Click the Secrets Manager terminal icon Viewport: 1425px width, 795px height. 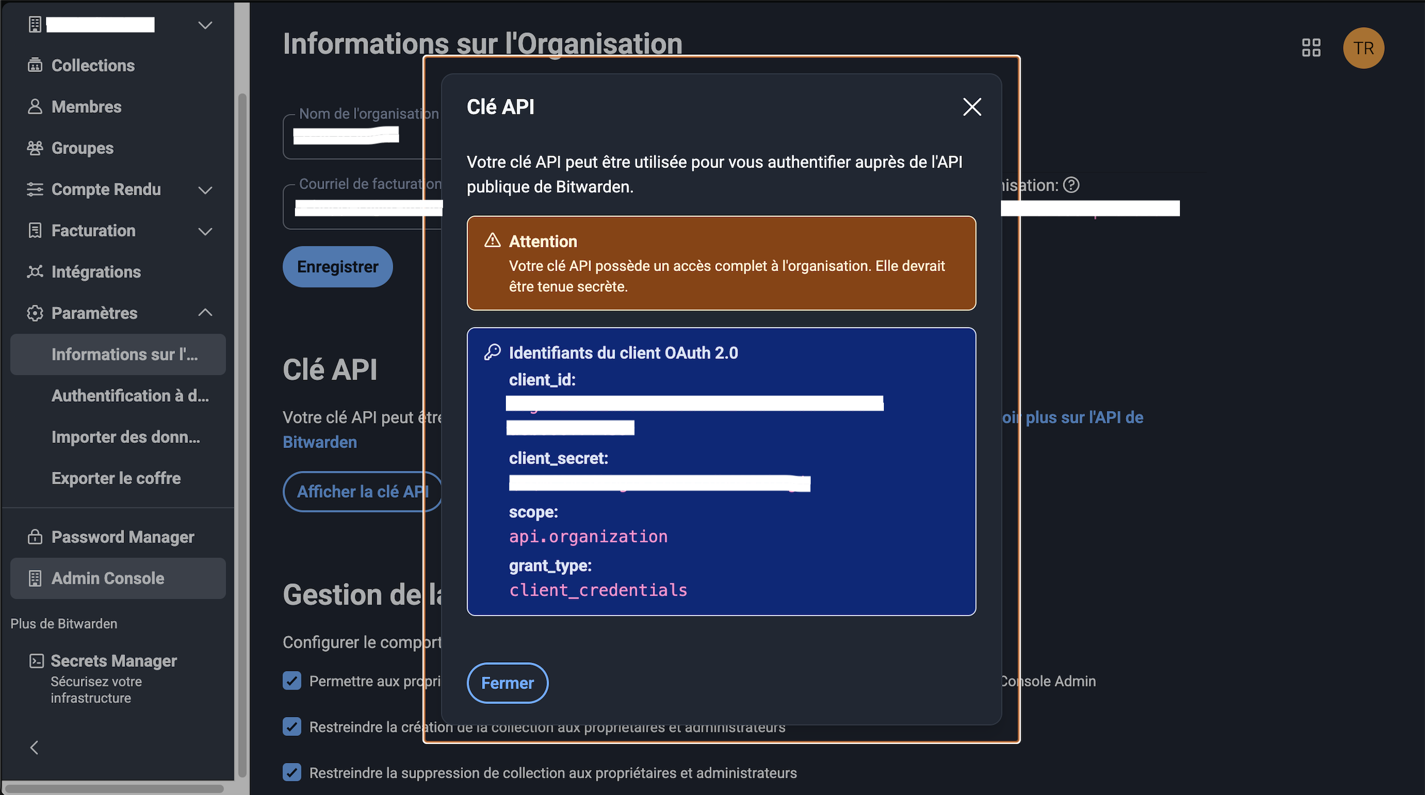36,661
